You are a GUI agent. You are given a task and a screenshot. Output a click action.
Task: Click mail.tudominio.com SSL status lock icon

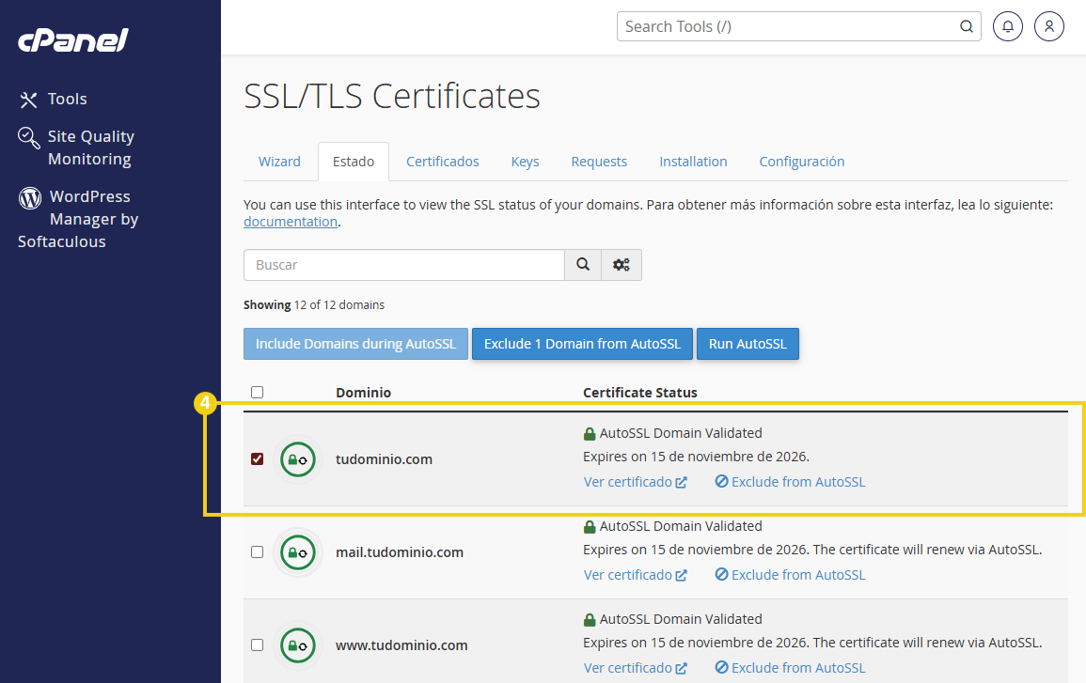[298, 552]
